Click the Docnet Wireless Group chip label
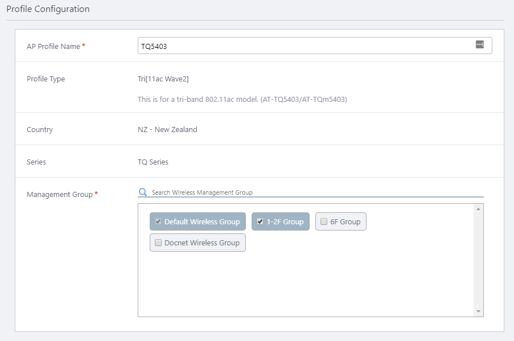The image size is (514, 341). pos(202,243)
